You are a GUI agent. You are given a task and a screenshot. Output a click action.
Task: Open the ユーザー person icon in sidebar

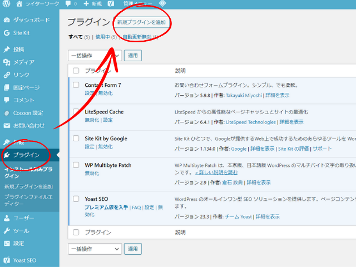6,218
